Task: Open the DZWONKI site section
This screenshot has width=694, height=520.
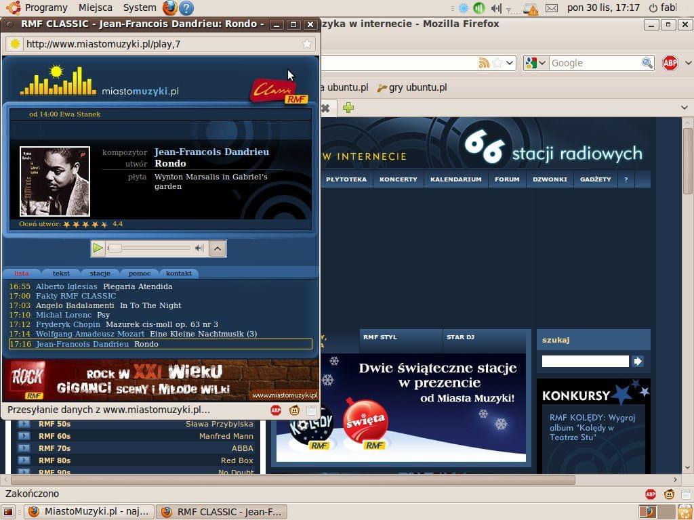Action: pos(550,179)
